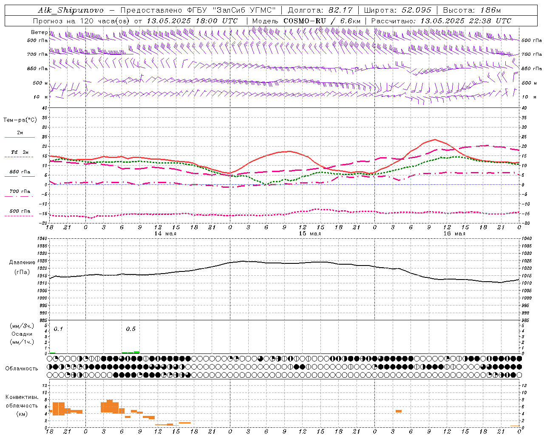Click the 15 мая date label
Viewport: 544px width, 435px height.
click(x=310, y=234)
